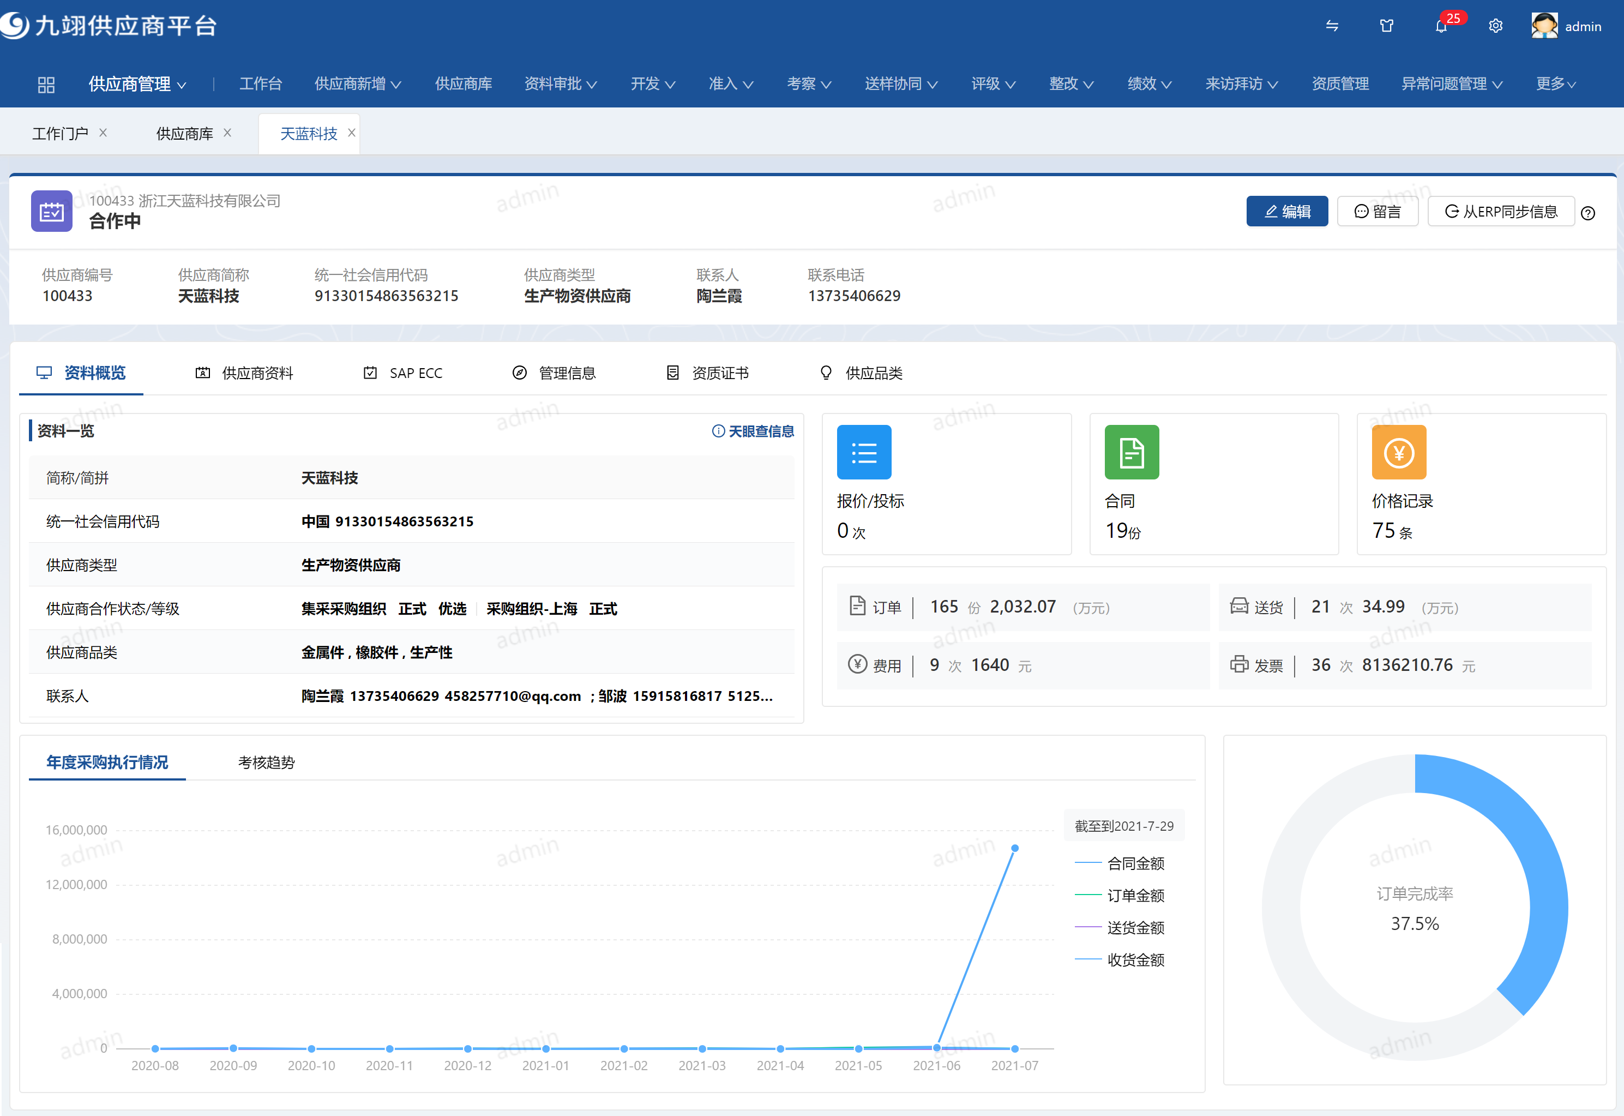Select the 供应品类 tab

click(x=861, y=373)
